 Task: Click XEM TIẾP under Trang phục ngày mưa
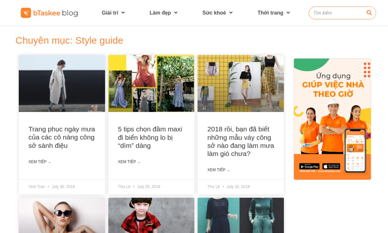pyautogui.click(x=40, y=162)
